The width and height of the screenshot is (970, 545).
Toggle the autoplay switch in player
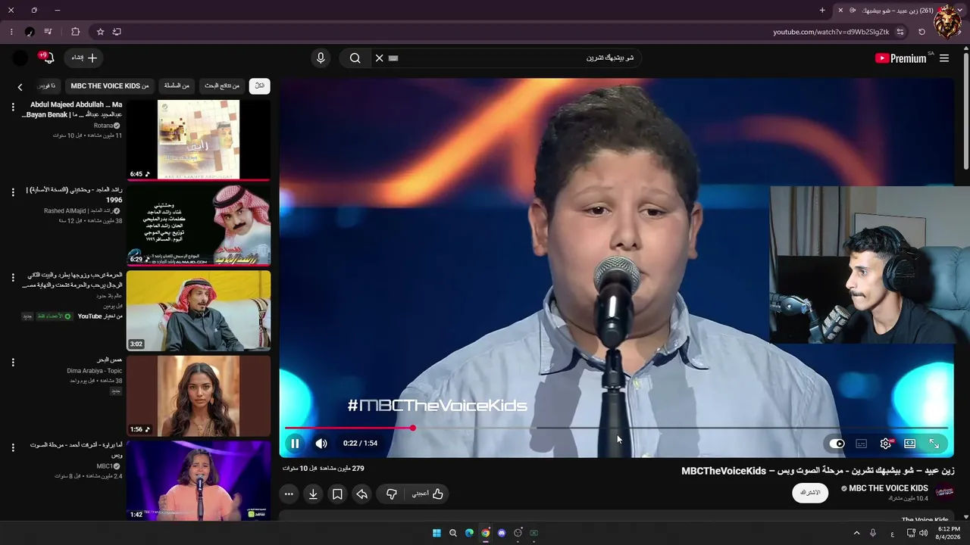click(x=837, y=444)
